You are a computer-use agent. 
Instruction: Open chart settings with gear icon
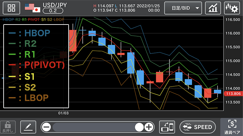[x=232, y=8]
